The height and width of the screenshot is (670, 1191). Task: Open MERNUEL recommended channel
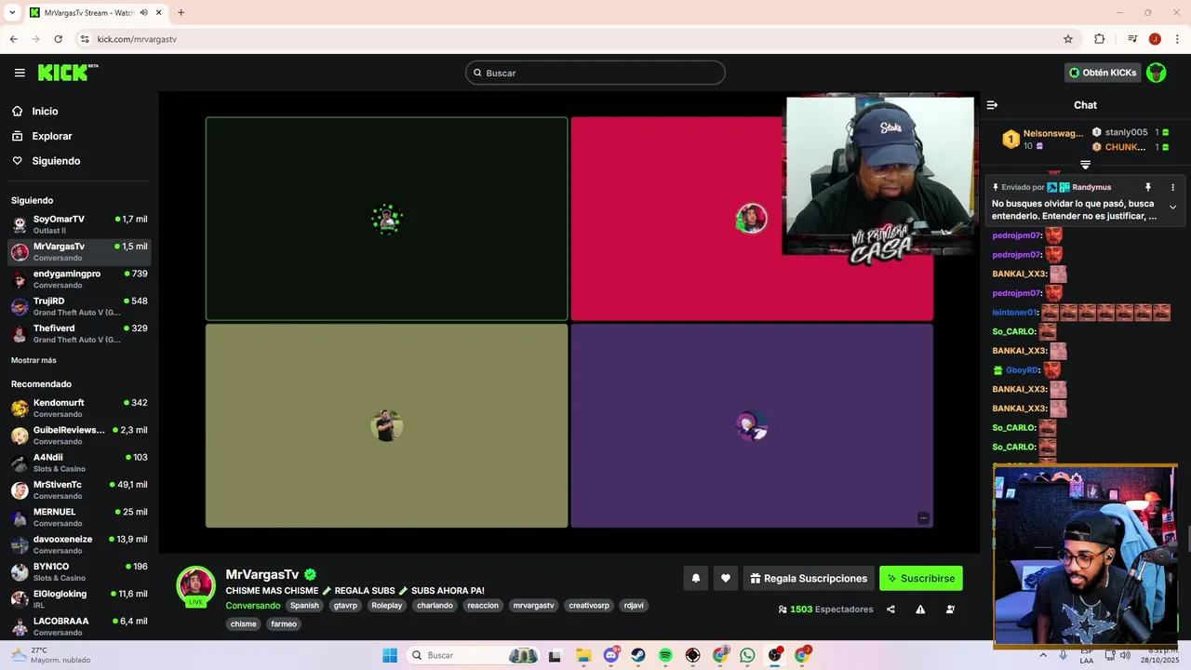[79, 516]
